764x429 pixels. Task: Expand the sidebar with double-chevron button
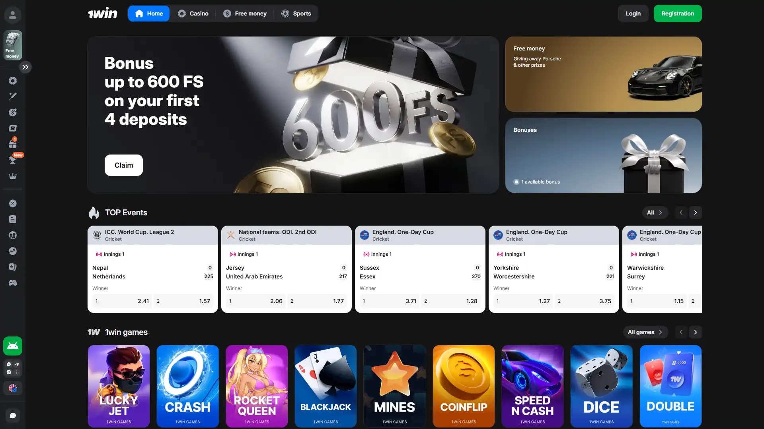(25, 67)
